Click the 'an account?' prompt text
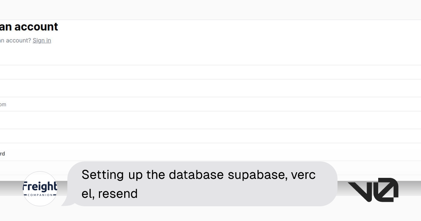The image size is (421, 221). (14, 40)
